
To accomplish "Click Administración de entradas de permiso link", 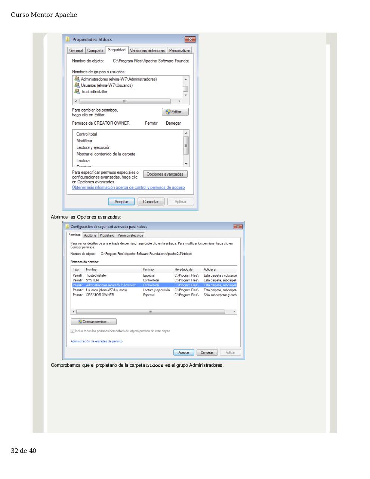I will click(x=96, y=341).
